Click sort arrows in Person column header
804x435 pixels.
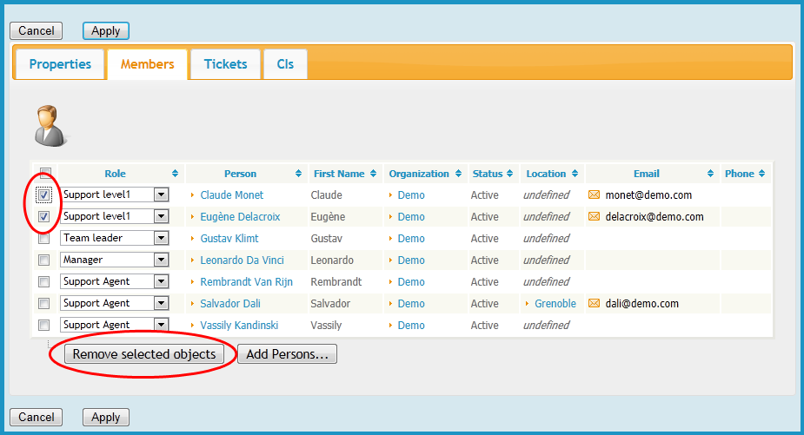[299, 174]
